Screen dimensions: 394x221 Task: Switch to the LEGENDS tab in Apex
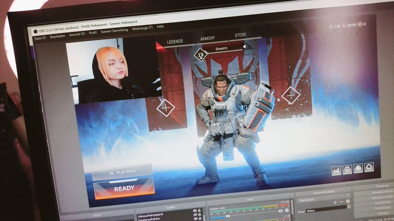coord(175,42)
